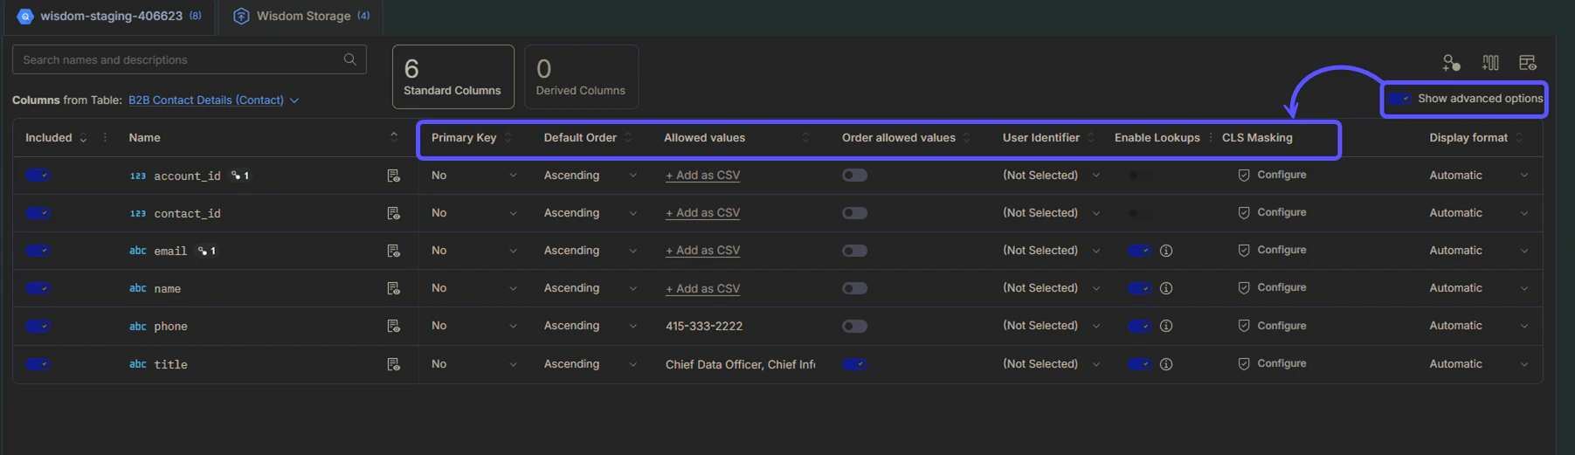The width and height of the screenshot is (1575, 455).
Task: Click the phone column name
Action: tap(170, 326)
